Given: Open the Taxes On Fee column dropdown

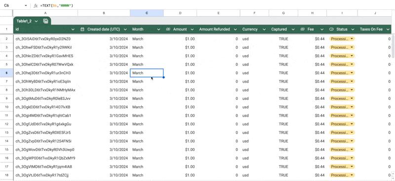Looking at the screenshot, I should (388, 30).
